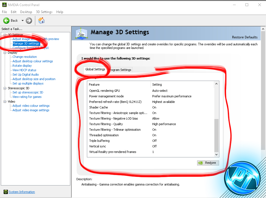Select Manage 3D settings in the tree
This screenshot has height=198, width=266.
coord(26,43)
